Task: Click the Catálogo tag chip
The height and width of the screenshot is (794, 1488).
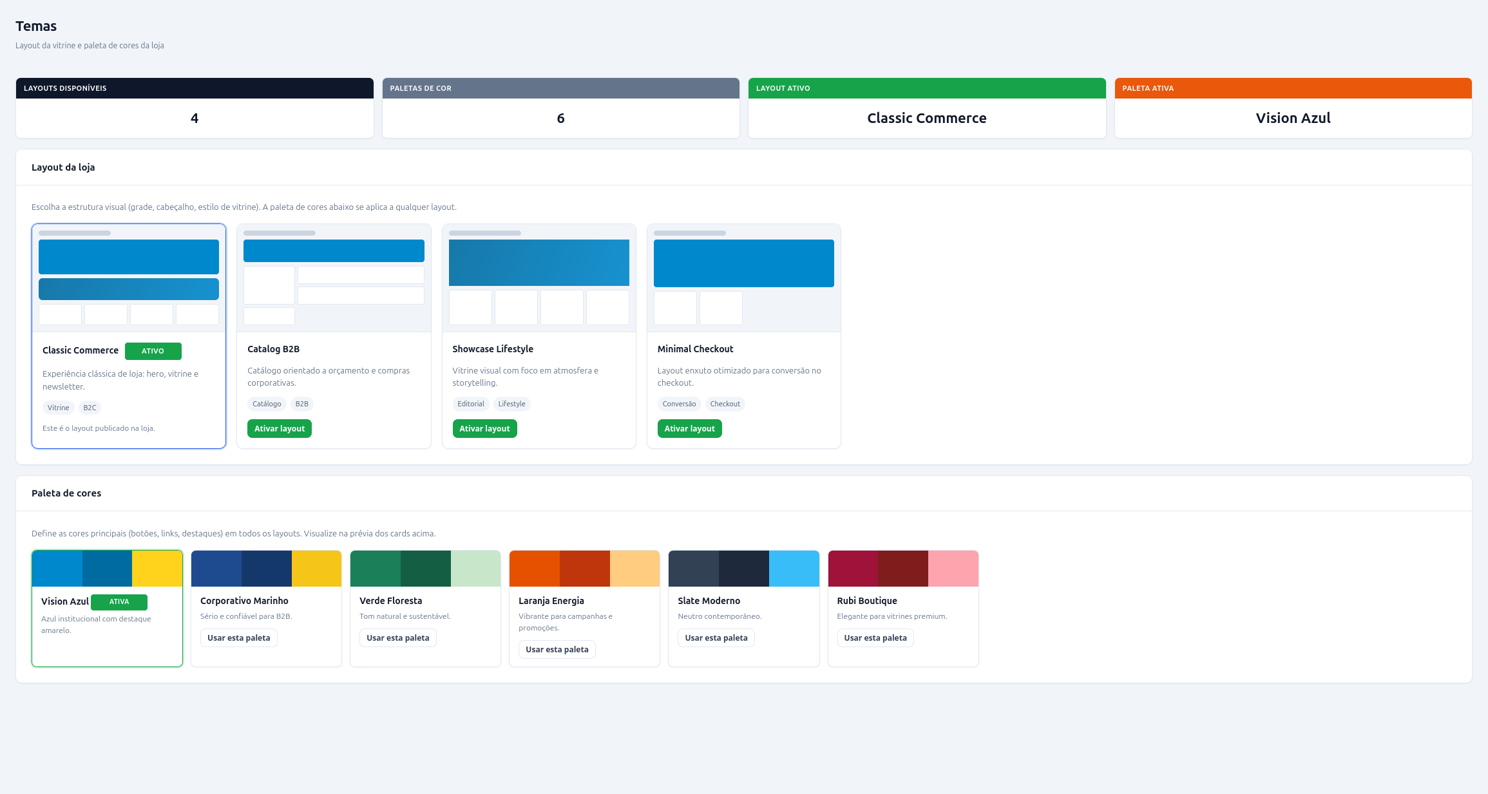Action: point(267,404)
